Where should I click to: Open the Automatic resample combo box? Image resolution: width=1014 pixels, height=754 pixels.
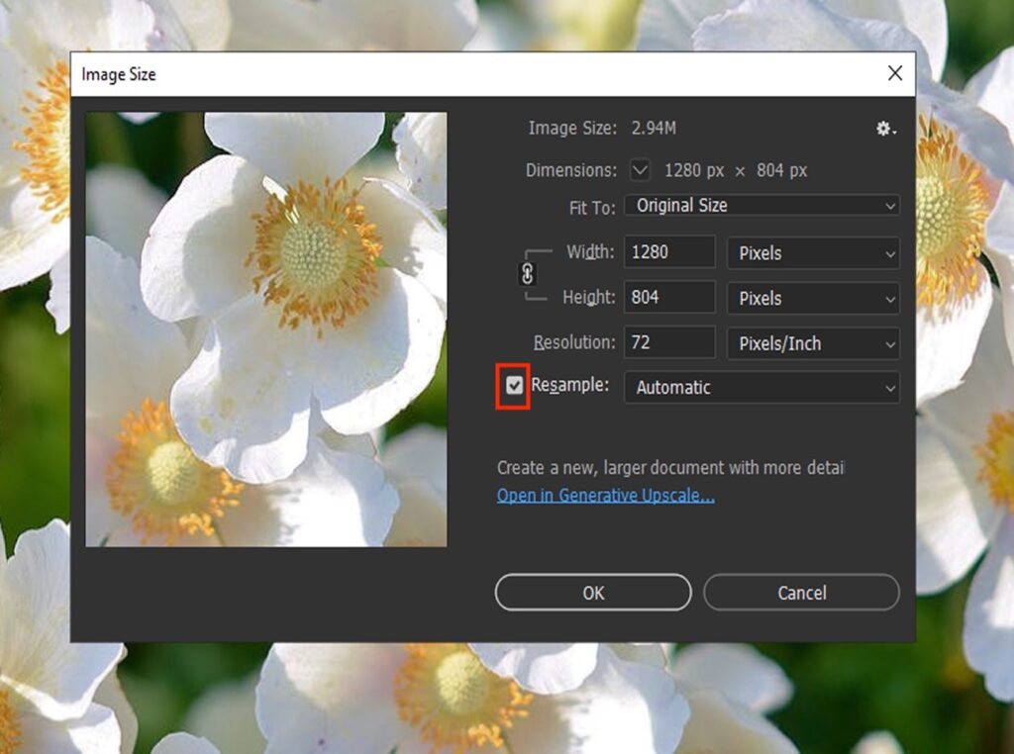[760, 387]
